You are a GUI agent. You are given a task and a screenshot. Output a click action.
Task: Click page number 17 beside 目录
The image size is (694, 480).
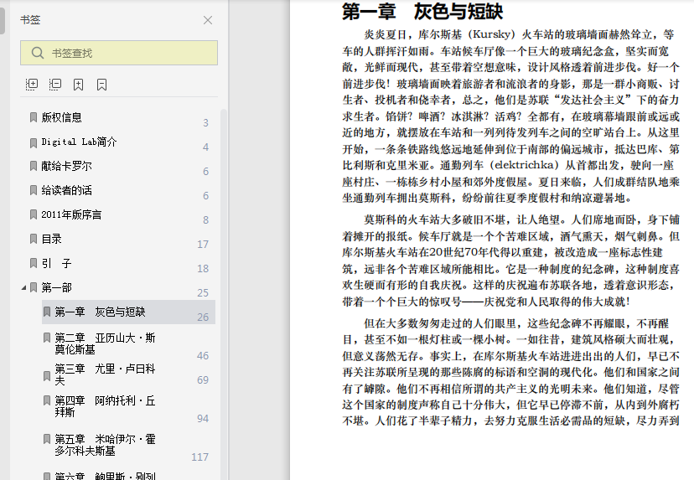pos(203,245)
